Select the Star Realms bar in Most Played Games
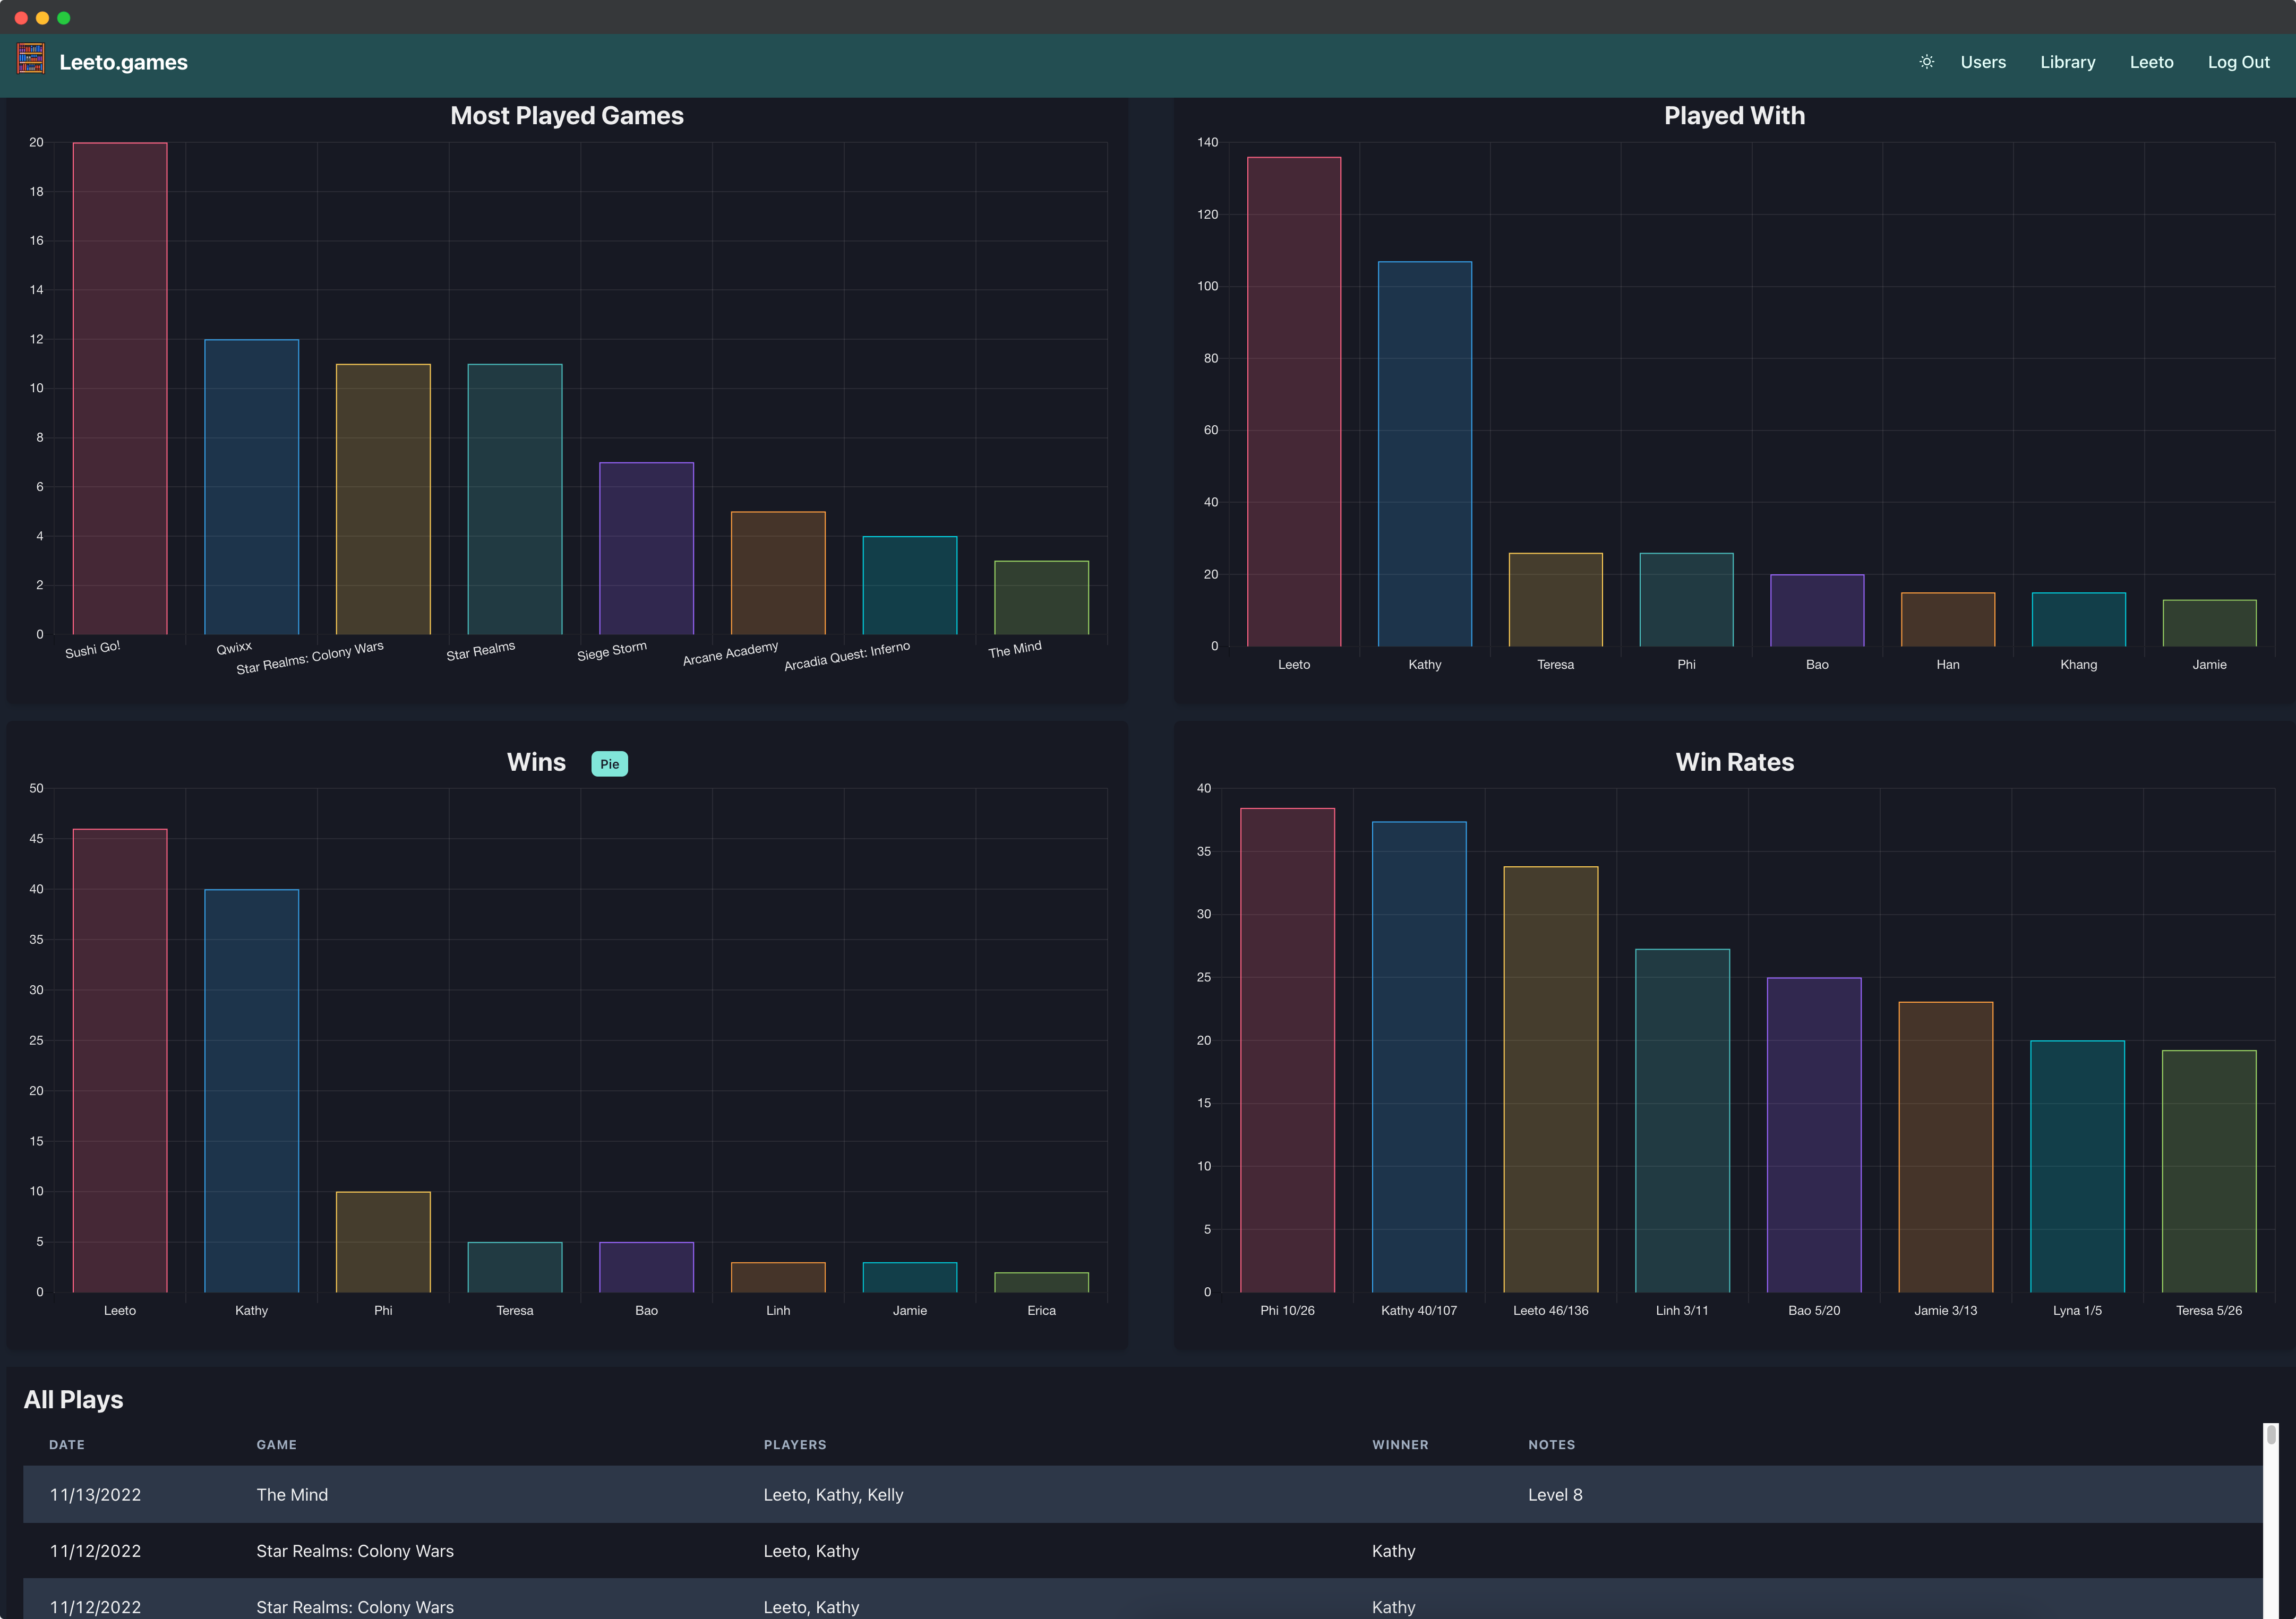Image resolution: width=2296 pixels, height=1619 pixels. tap(515, 498)
